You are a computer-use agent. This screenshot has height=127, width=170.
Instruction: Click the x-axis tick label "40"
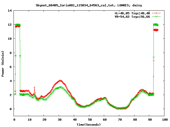pyautogui.click(x=75, y=120)
